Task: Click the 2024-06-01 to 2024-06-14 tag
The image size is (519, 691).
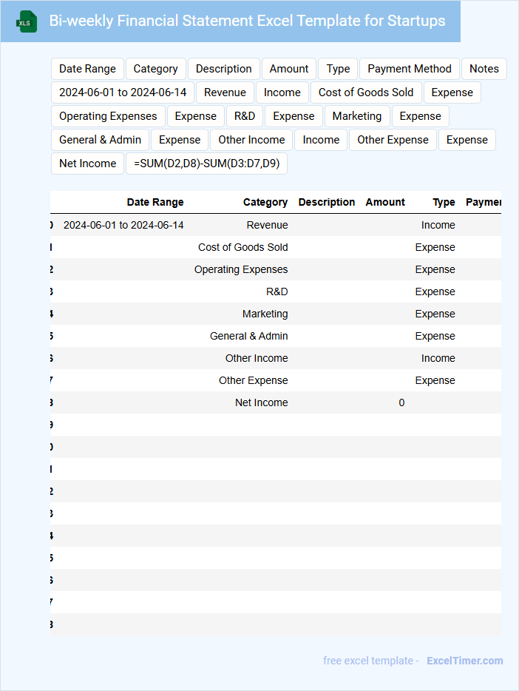Action: [x=123, y=92]
